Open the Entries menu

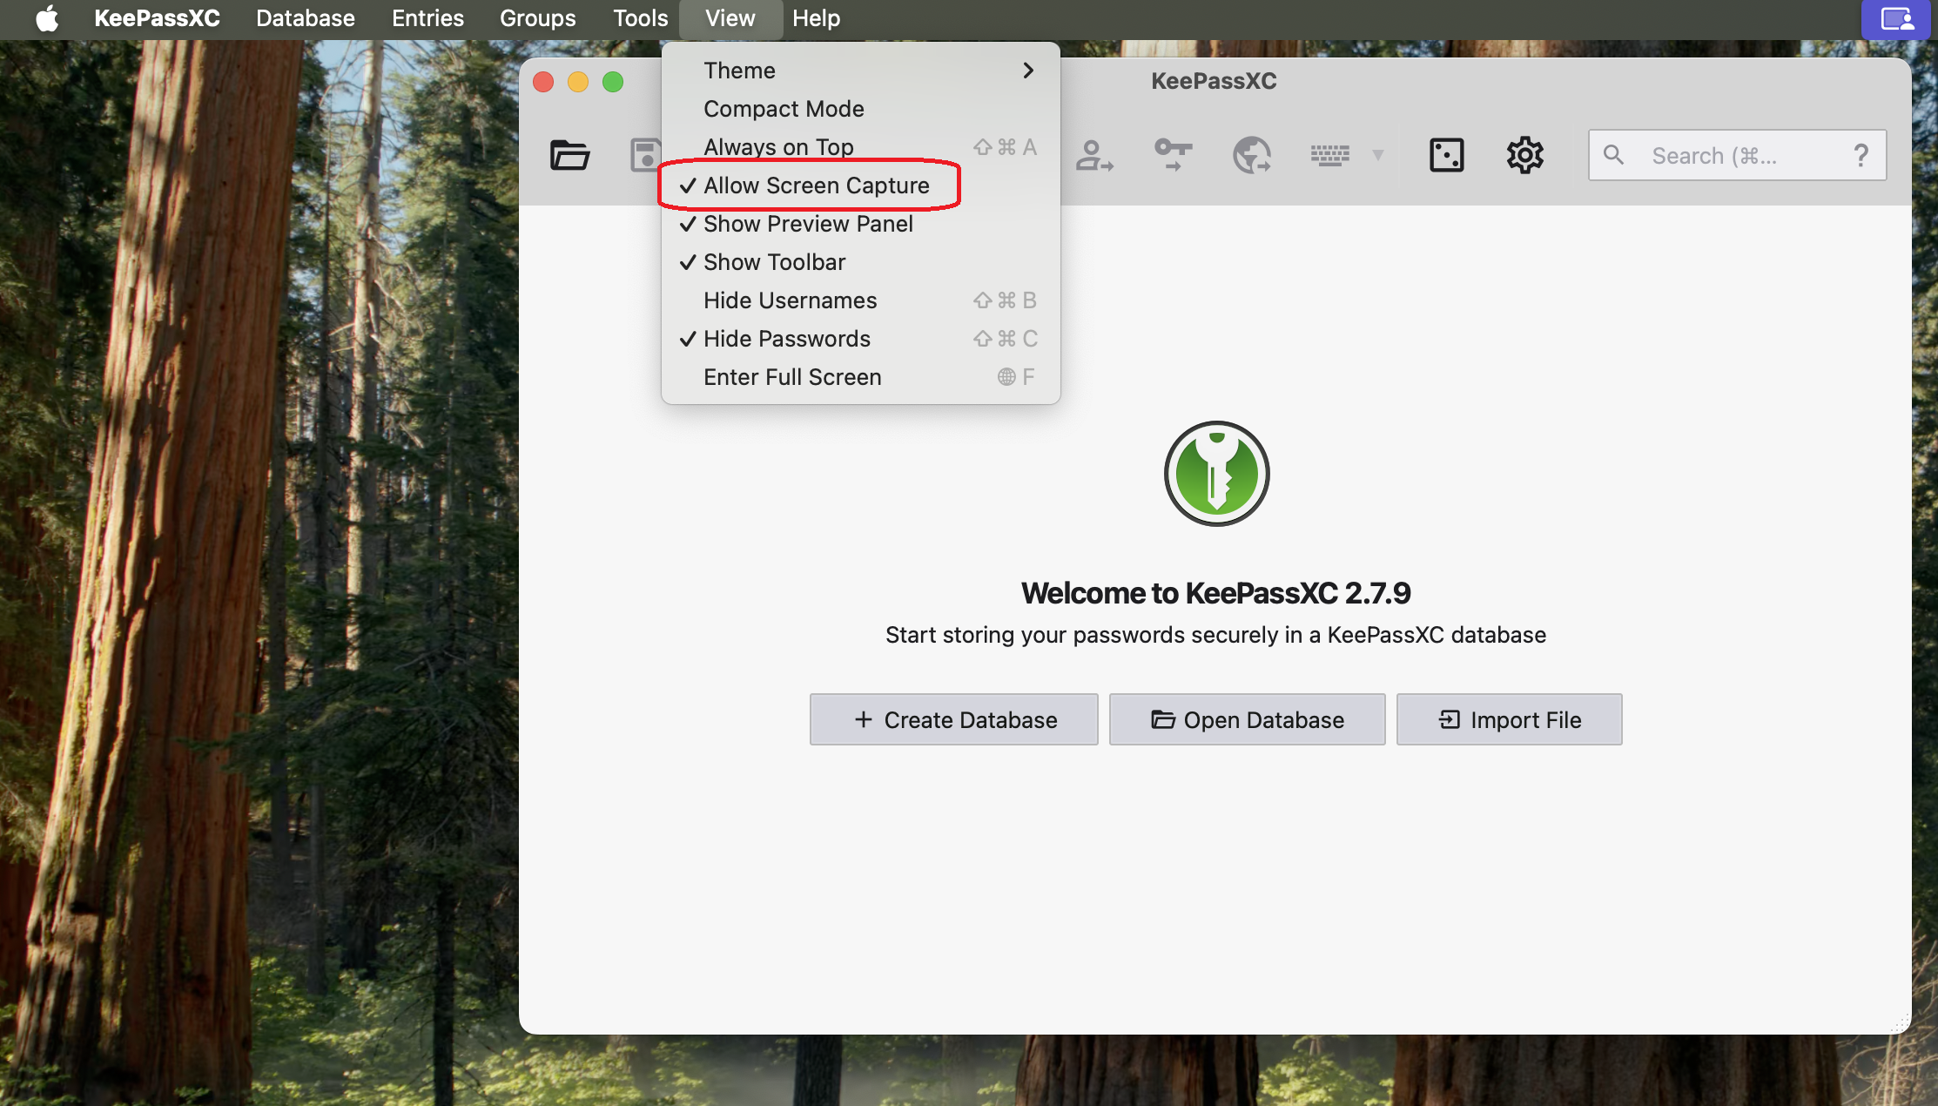(427, 18)
